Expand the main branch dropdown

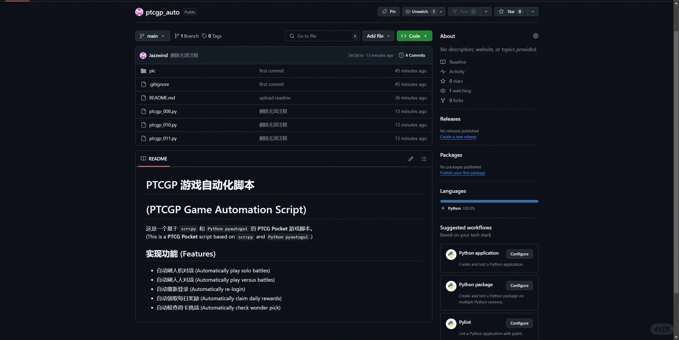(x=152, y=36)
